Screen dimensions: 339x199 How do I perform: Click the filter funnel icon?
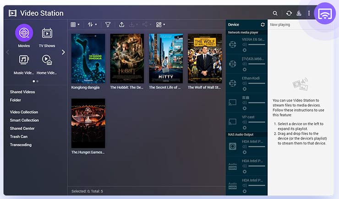pyautogui.click(x=108, y=25)
